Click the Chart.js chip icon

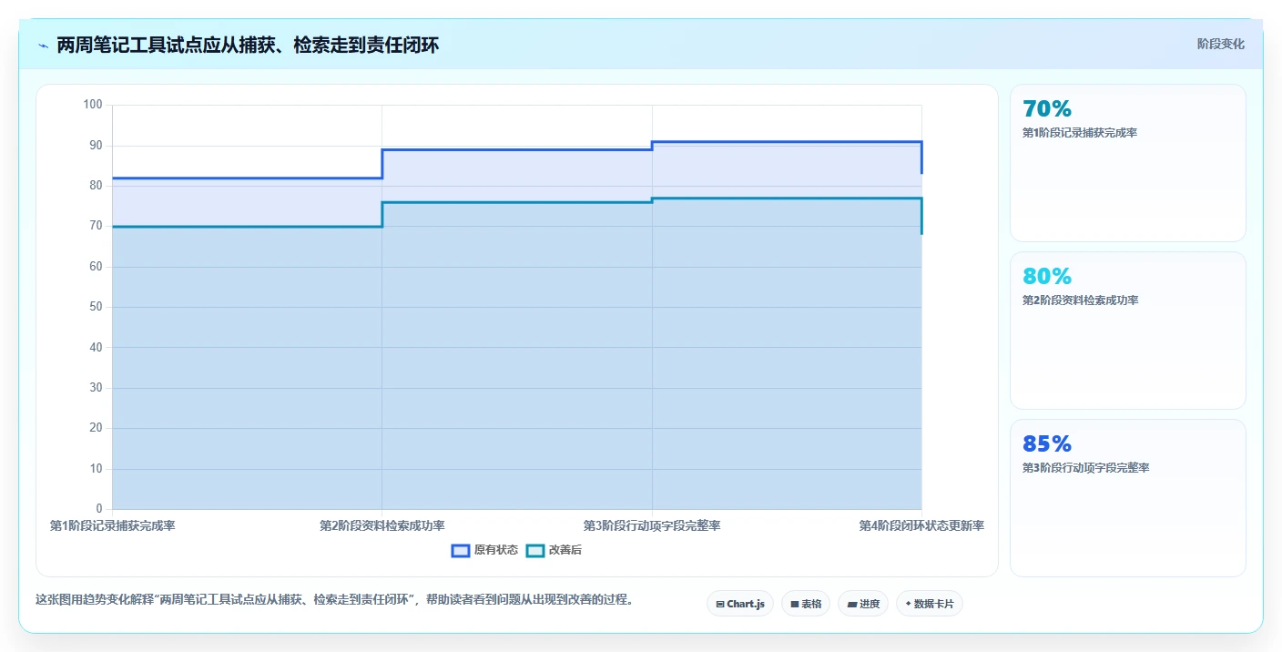(x=720, y=604)
